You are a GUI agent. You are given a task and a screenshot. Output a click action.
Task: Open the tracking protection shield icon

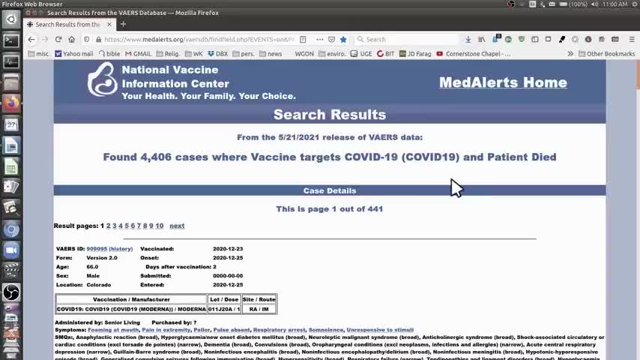tap(86, 40)
